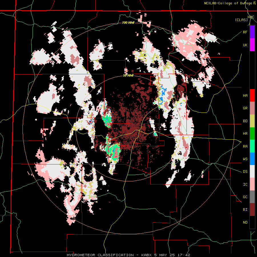The height and width of the screenshot is (257, 257).
Task: Click the DS dry snow white swatch
Action: [252, 171]
